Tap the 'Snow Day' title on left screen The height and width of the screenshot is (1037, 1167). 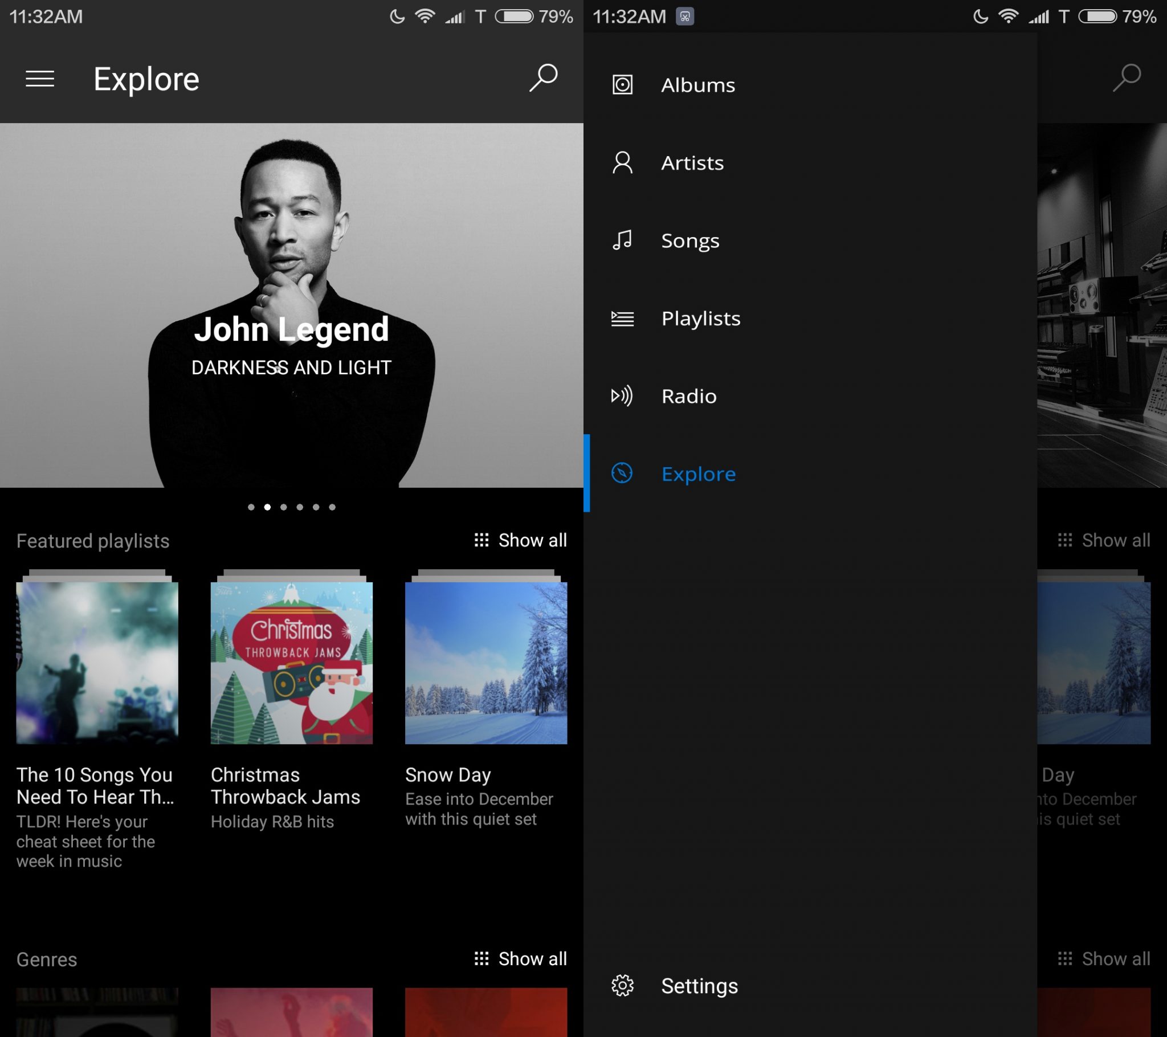(x=448, y=775)
